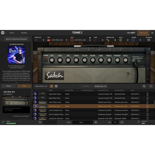Screen dimensions: 155x155
Task: Collapse the tone model list chevron
Action: pos(151,86)
